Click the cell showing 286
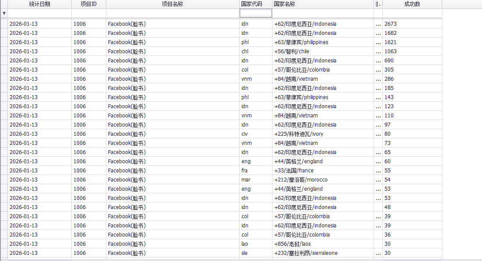The width and height of the screenshot is (482, 261). click(x=412, y=79)
